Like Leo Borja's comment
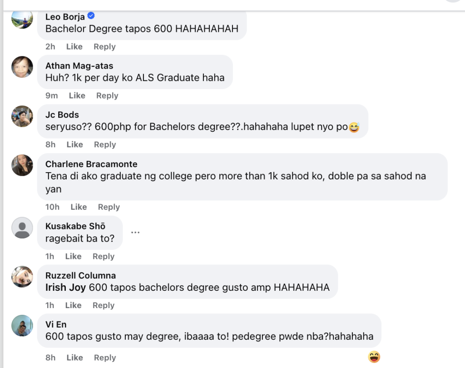465x368 pixels. click(x=74, y=47)
